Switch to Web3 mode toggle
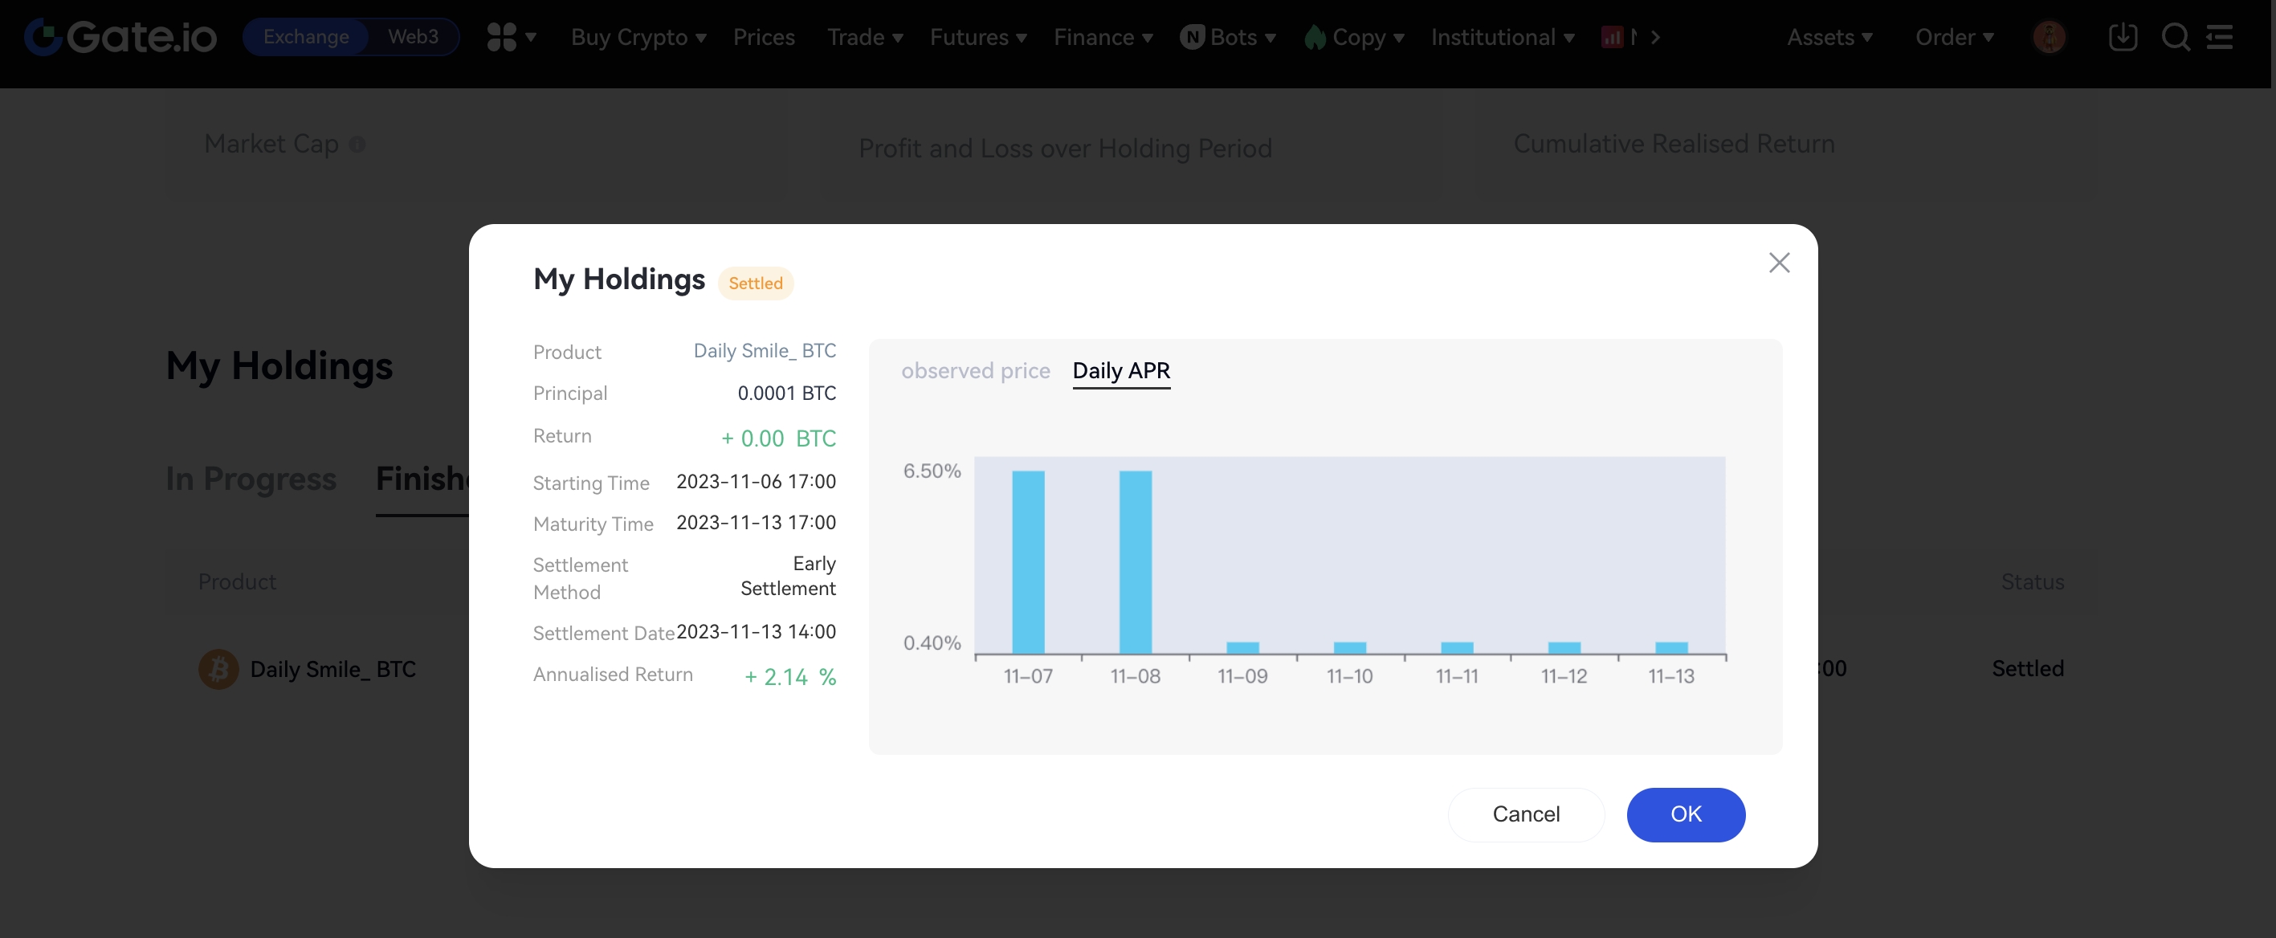Image resolution: width=2276 pixels, height=938 pixels. pyautogui.click(x=413, y=37)
